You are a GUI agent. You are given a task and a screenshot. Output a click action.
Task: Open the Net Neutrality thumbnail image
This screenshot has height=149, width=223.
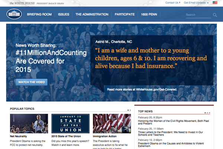(x=29, y=123)
